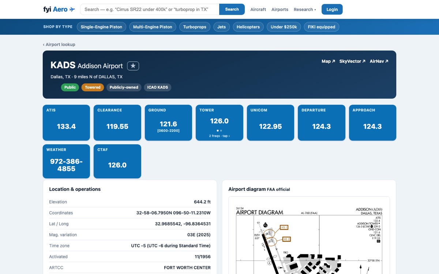This screenshot has height=274, width=439.
Task: Tap the Tower card to cycle frequencies
Action: point(219,123)
